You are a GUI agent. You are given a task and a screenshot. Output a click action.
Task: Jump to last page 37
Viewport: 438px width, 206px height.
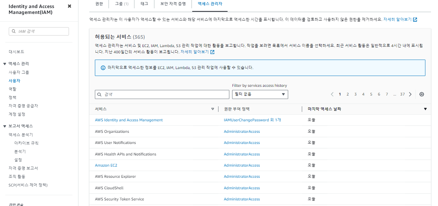[403, 94]
